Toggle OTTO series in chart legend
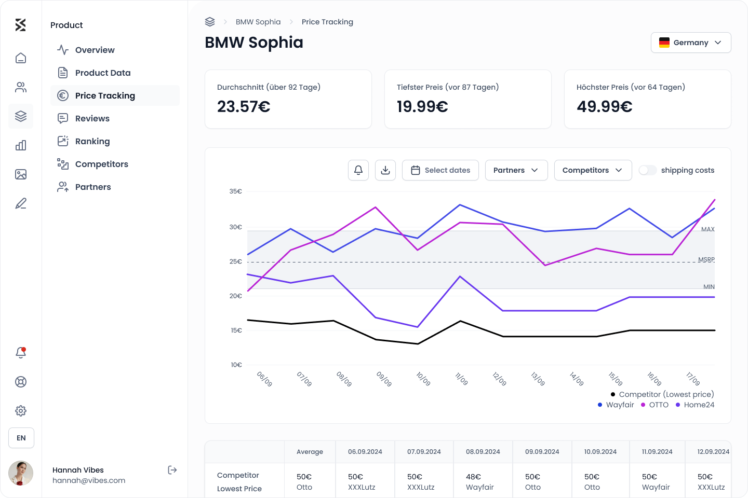748x498 pixels. 655,405
